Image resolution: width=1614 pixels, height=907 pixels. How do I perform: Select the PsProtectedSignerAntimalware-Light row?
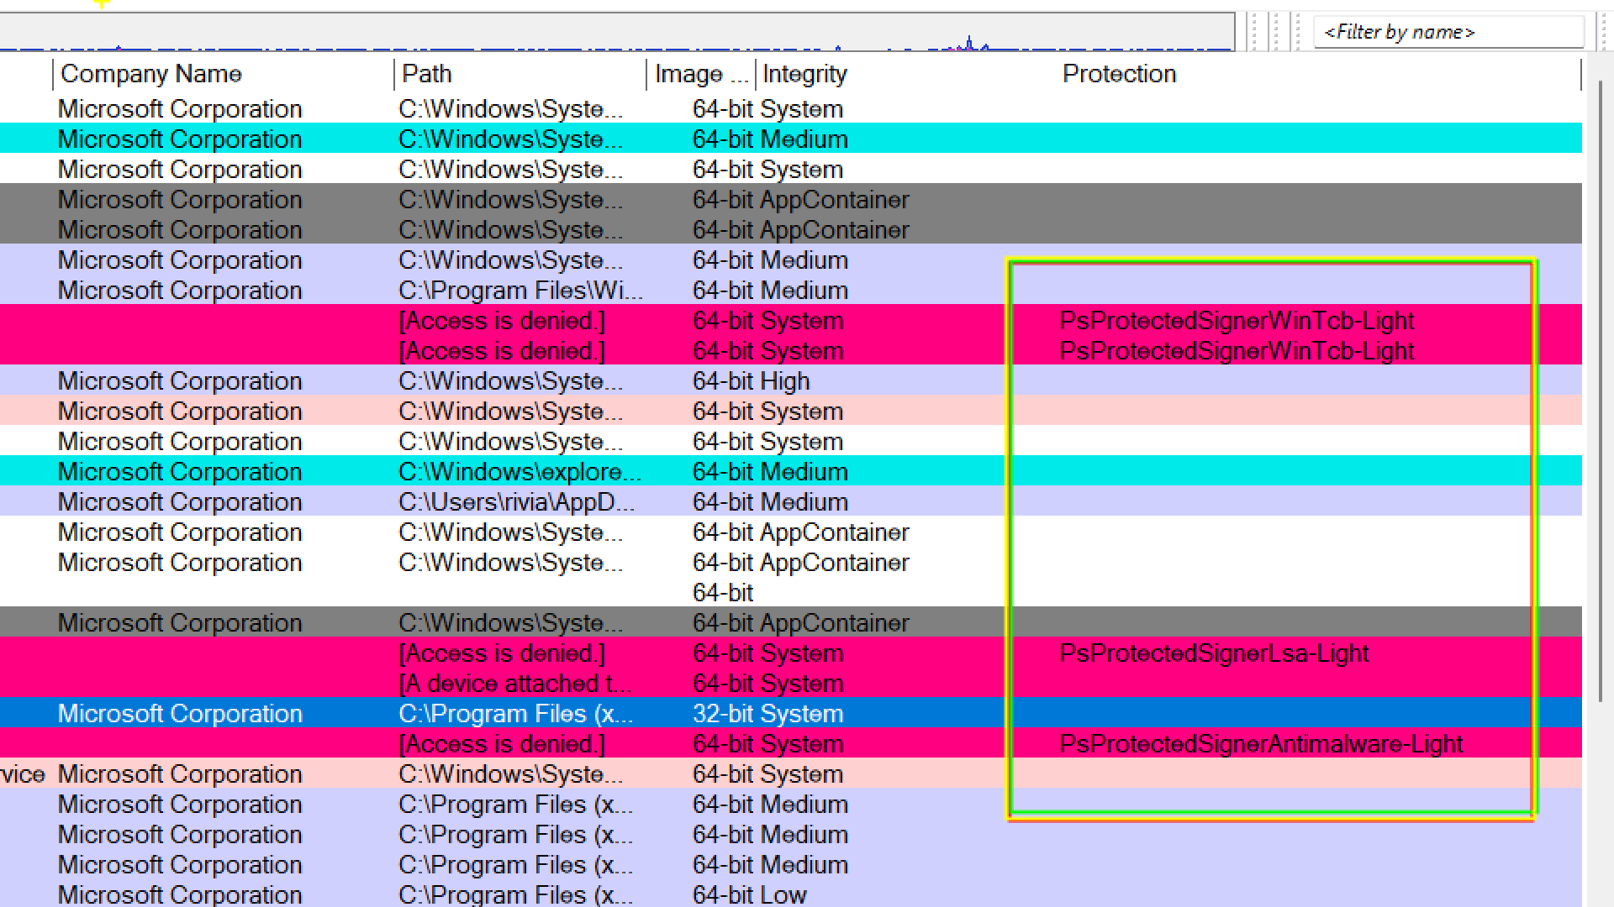1260,744
